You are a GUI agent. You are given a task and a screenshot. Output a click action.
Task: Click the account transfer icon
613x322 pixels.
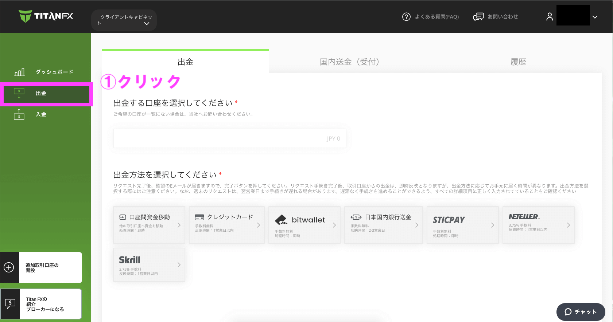[123, 217]
